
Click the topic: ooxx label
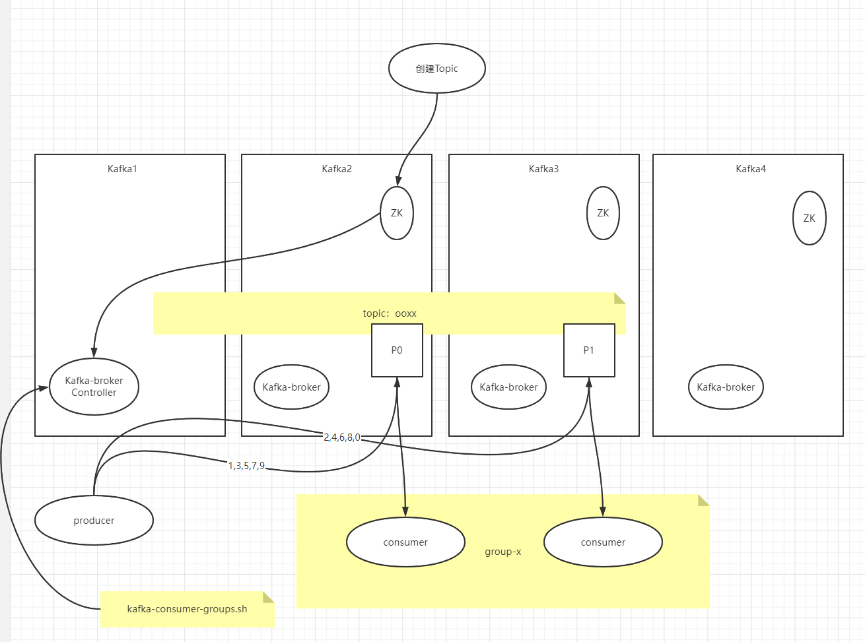(390, 313)
